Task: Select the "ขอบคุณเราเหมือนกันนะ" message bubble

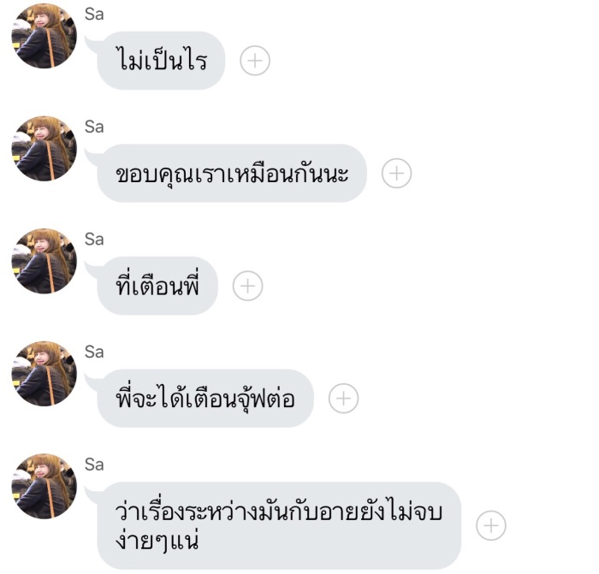Action: click(x=232, y=173)
